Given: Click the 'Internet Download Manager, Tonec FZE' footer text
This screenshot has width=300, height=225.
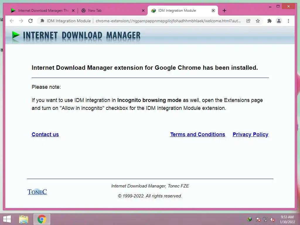Looking at the screenshot, I should (x=150, y=186).
